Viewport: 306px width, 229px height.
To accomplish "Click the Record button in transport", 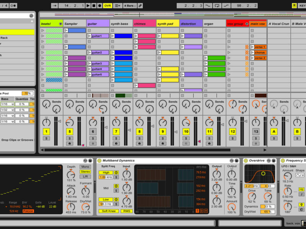I will click(99, 6).
